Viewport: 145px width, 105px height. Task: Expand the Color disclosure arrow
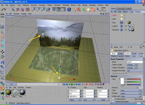tap(119, 79)
